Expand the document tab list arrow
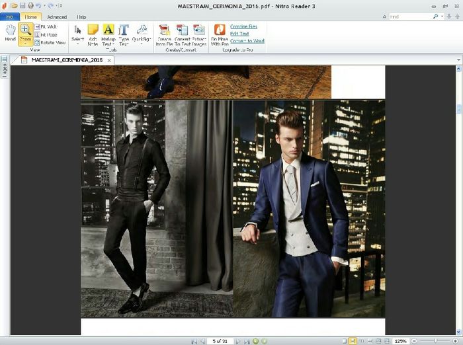Viewport: 463px width, 345px height. (458, 60)
